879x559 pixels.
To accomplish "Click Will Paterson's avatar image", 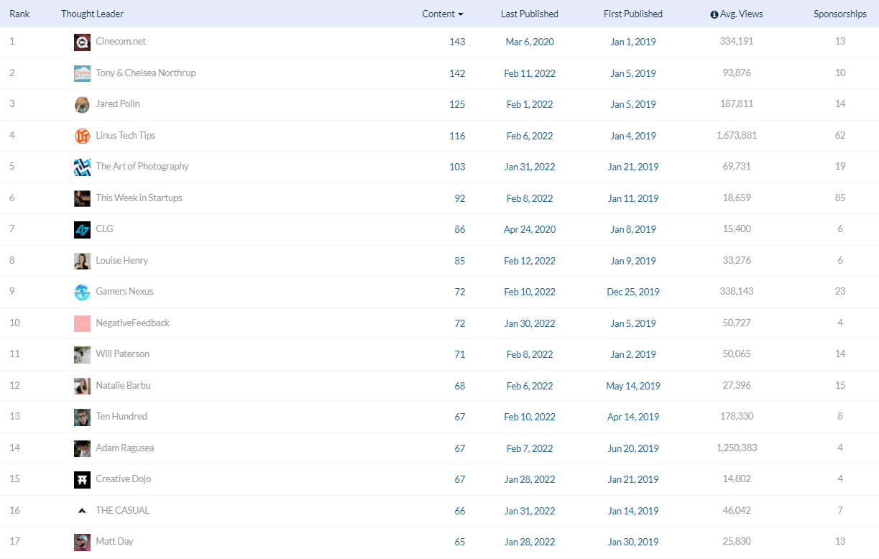I will point(82,355).
